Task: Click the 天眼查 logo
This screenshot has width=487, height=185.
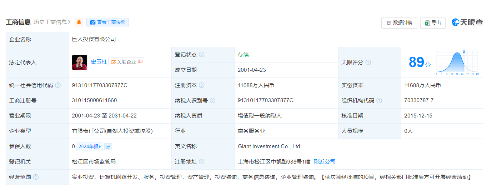Action: 467,22
